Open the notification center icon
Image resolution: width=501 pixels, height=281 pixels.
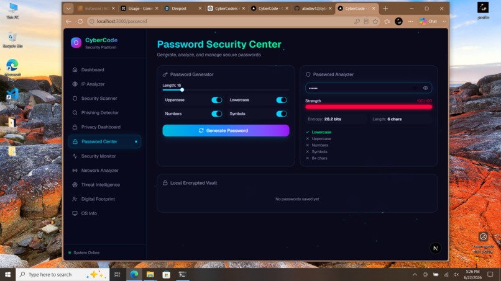(x=490, y=274)
